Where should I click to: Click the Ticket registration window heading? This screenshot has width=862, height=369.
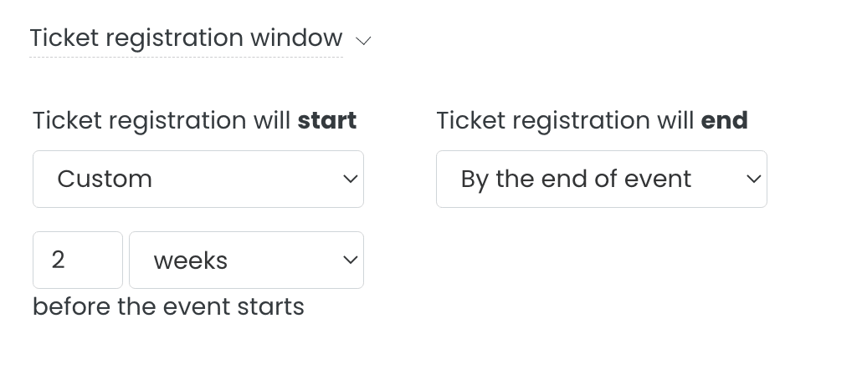[x=186, y=38]
